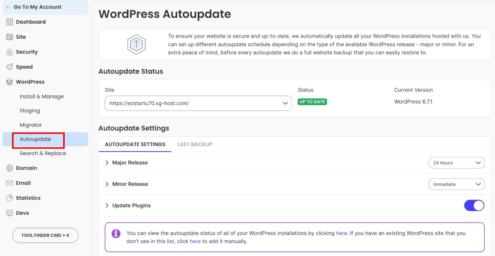
Task: Expand the Minor Release settings section
Action: tap(107, 184)
